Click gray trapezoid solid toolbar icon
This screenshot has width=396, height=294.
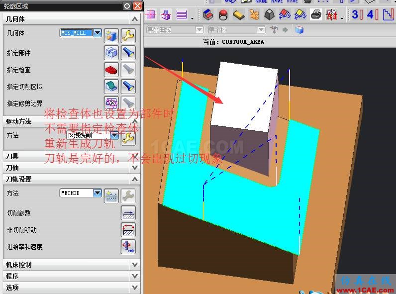269,14
